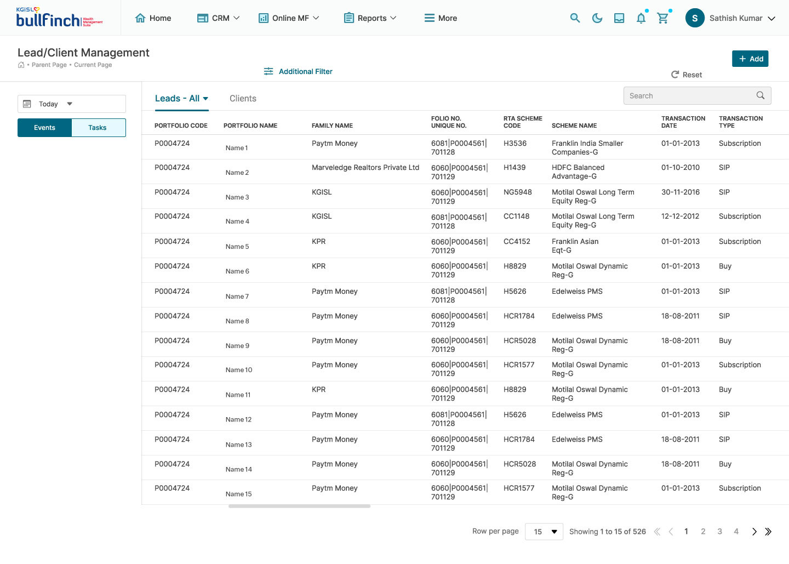Click the Add button
789x564 pixels.
(x=750, y=59)
